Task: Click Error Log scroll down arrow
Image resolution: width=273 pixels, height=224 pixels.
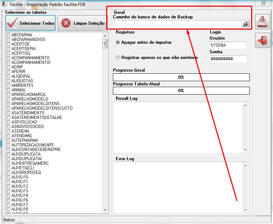Action: 245,210
